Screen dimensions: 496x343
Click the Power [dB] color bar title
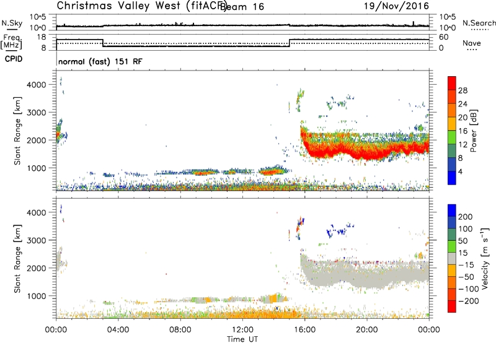[473, 131]
